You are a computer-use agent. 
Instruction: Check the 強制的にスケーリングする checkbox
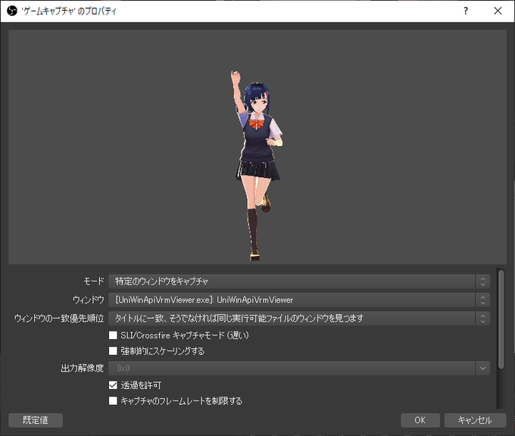[x=113, y=351]
